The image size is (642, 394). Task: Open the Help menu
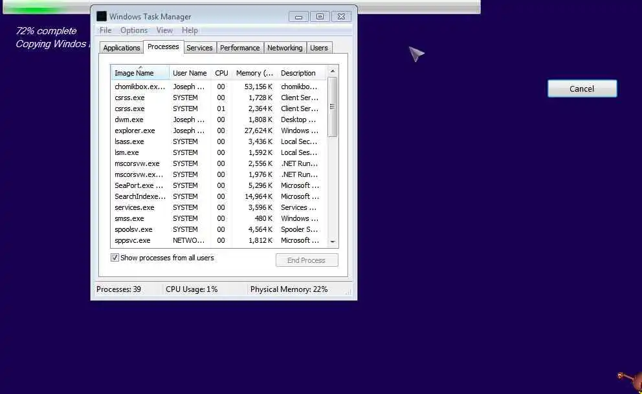point(190,30)
